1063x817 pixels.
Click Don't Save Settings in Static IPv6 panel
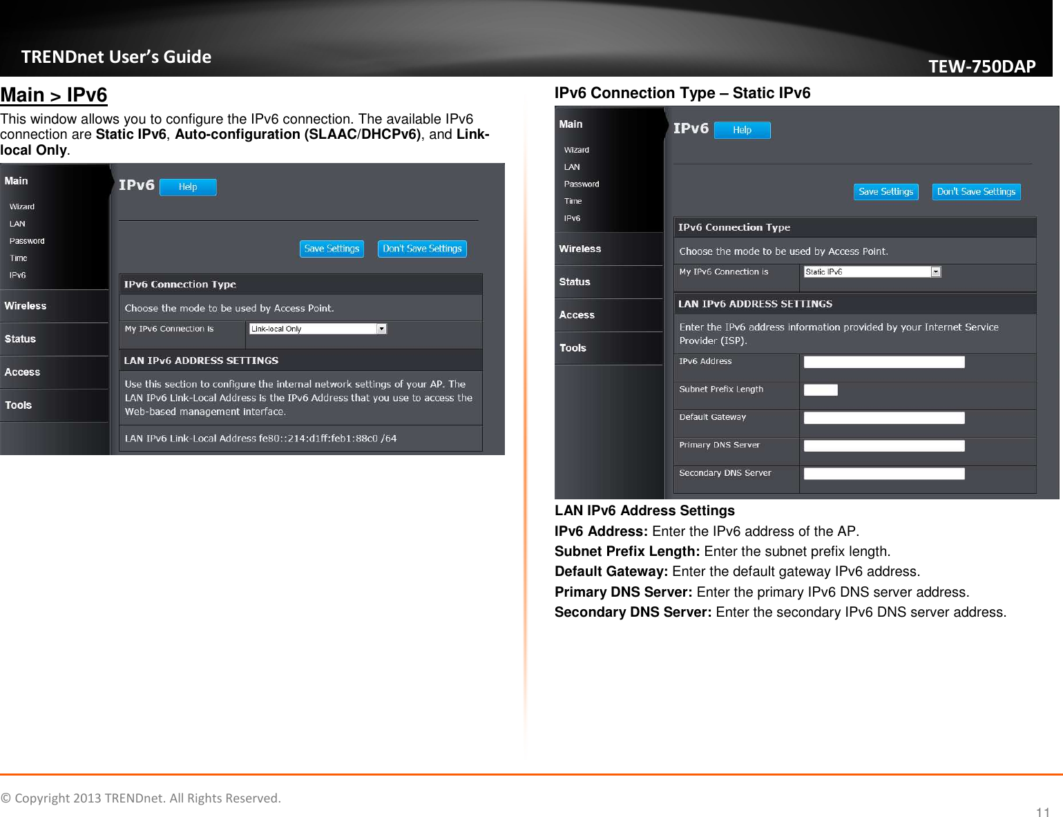pos(976,192)
